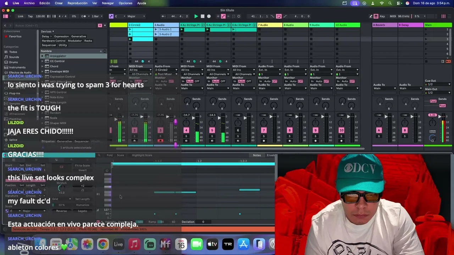Enable Follow playback arrow in transport

pyautogui.click(x=163, y=16)
